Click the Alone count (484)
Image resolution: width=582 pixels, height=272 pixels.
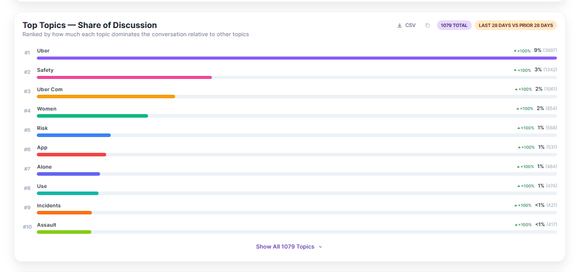coord(551,167)
